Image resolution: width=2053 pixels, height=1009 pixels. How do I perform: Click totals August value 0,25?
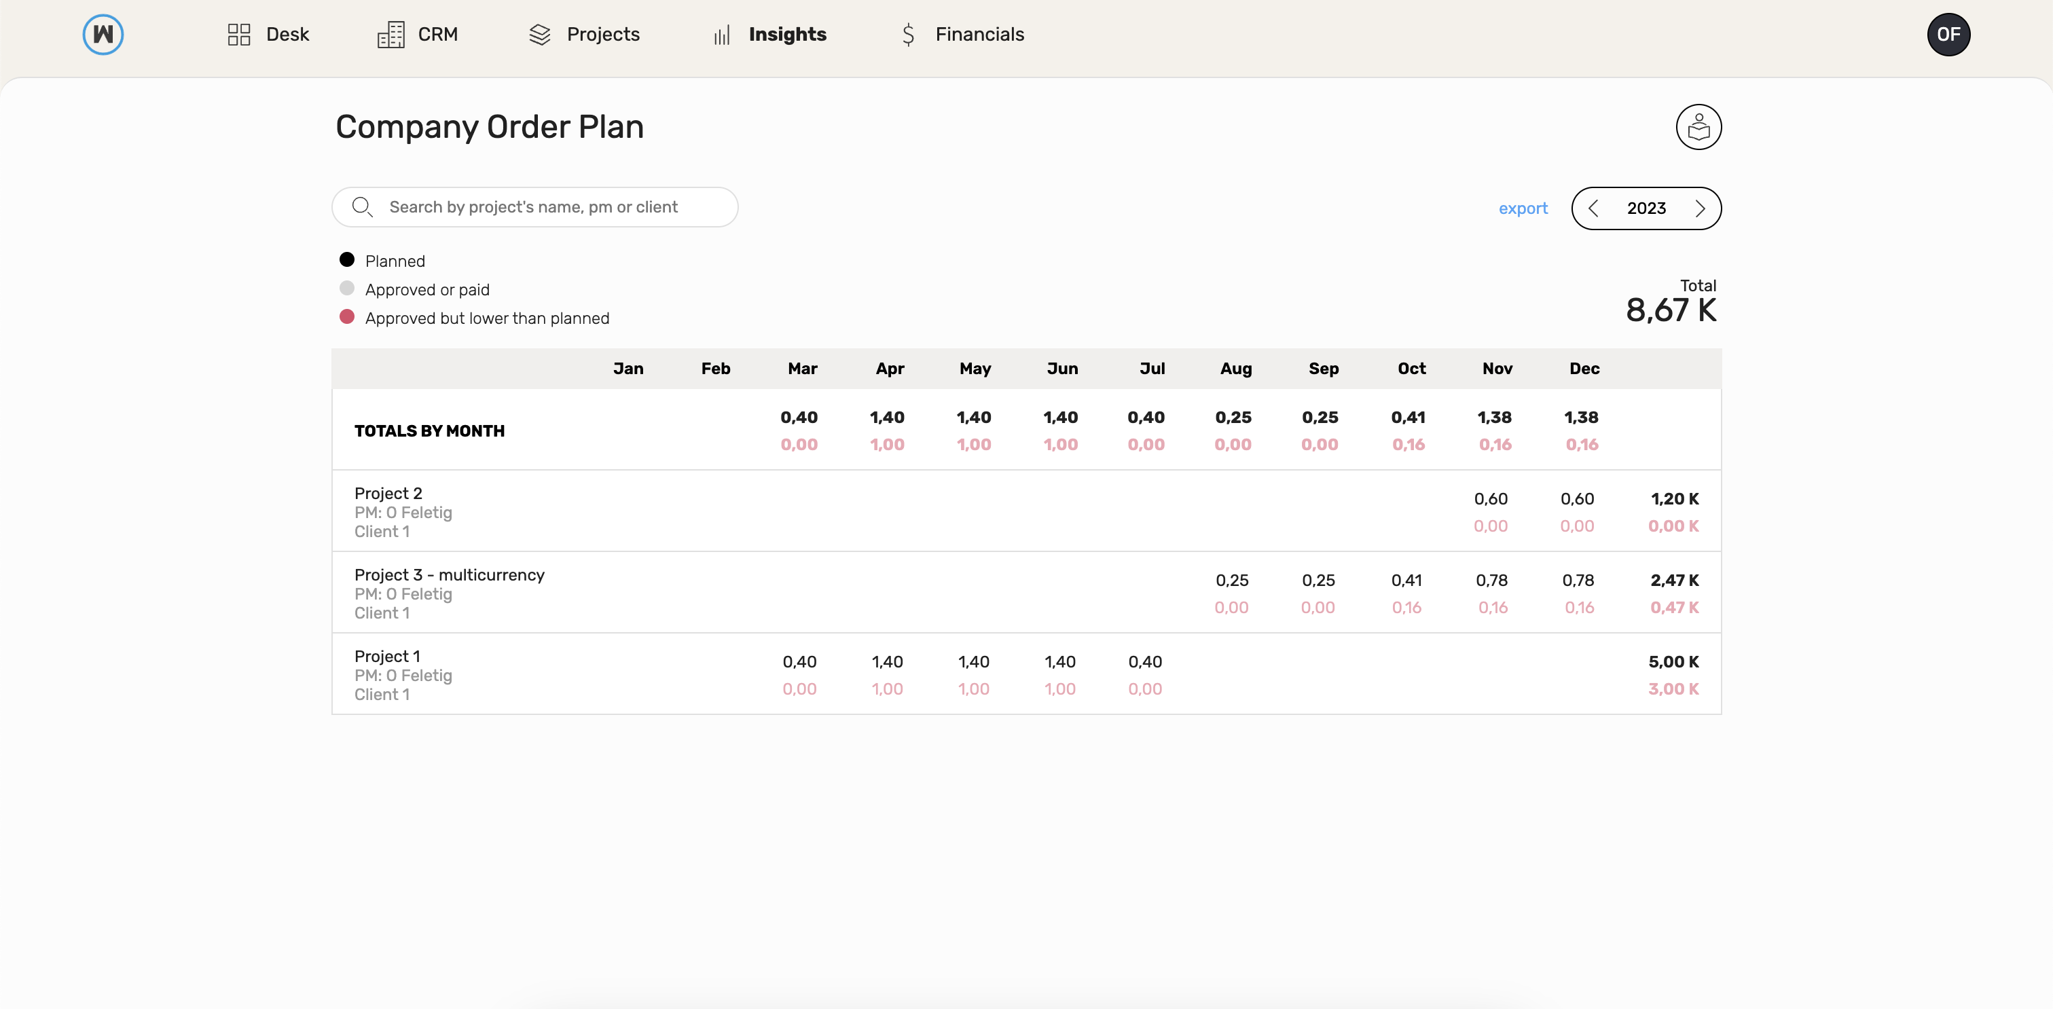(1233, 417)
